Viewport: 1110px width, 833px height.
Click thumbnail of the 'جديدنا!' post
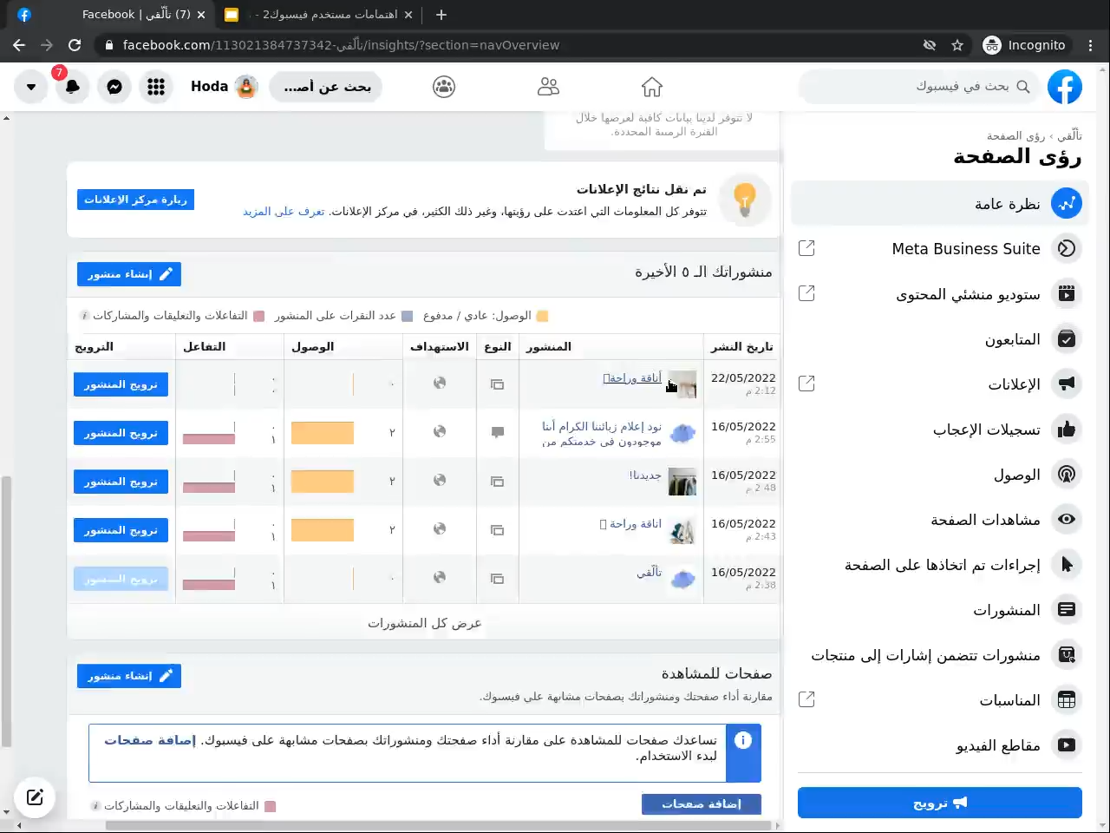[x=682, y=482]
